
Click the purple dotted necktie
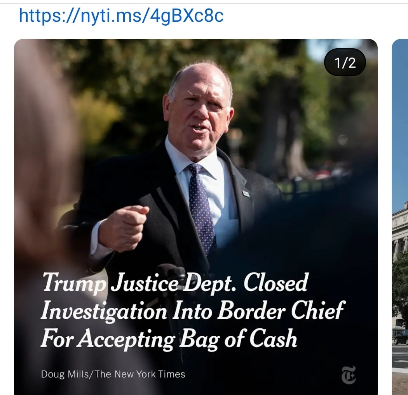201,206
